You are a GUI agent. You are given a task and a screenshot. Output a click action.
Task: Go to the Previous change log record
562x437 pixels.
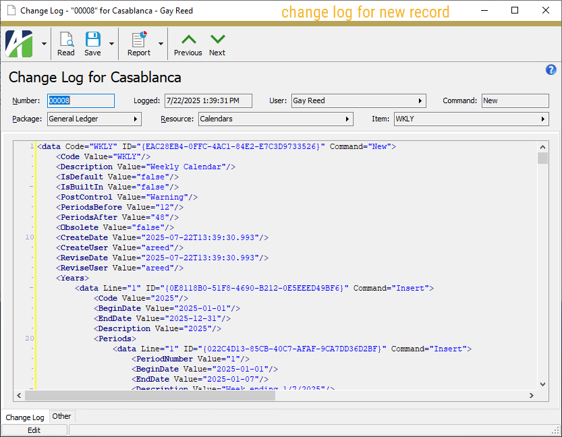[188, 45]
